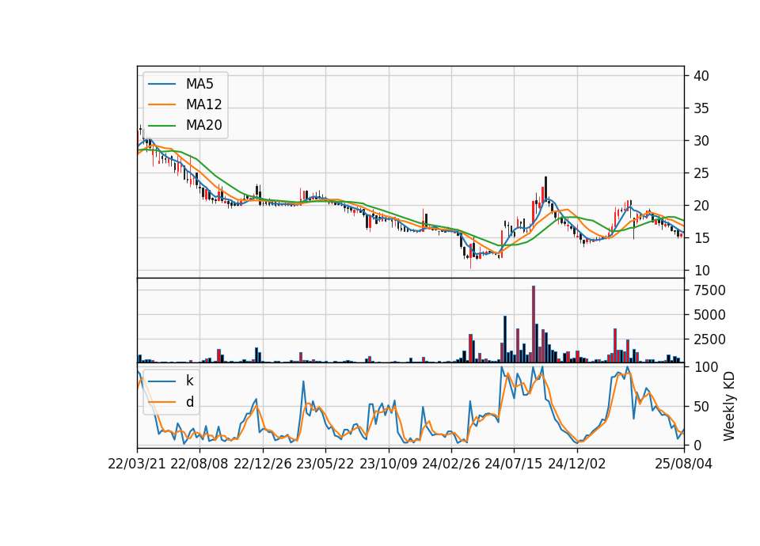Click the KD axis value 0
Screen dimensions: 760x546
pyautogui.click(x=697, y=445)
